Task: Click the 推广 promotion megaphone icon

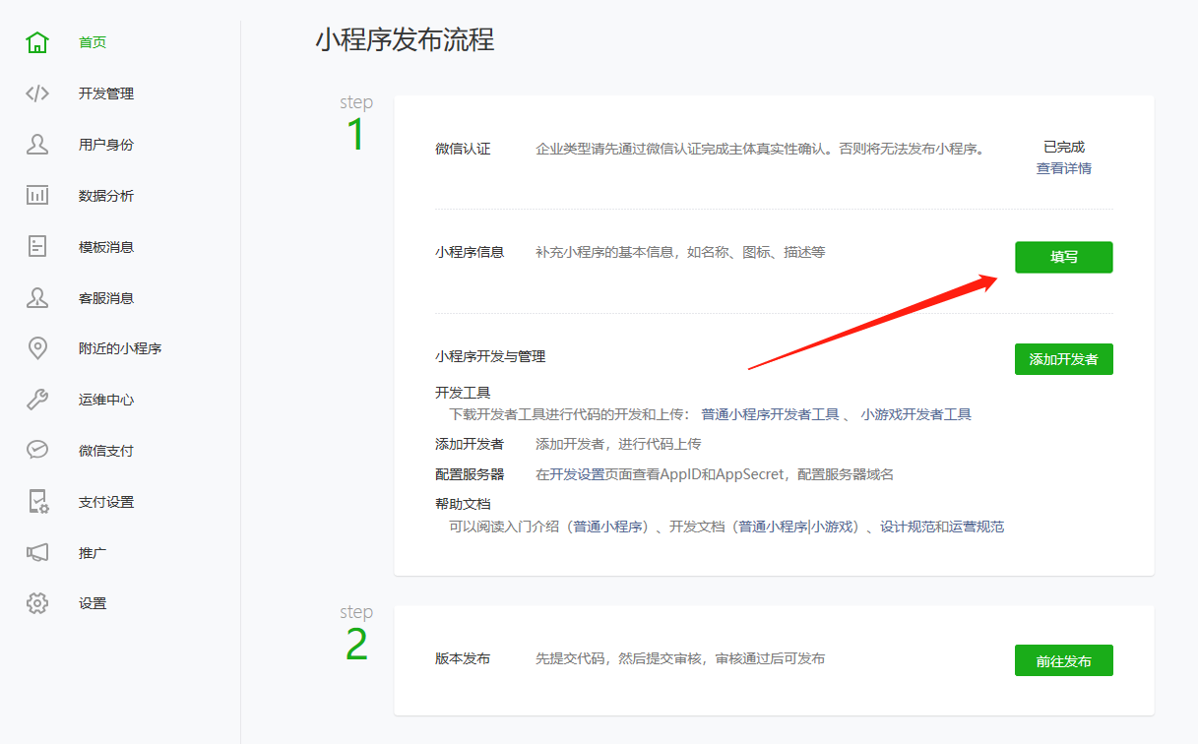Action: (x=37, y=552)
